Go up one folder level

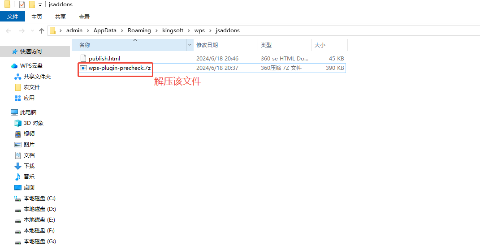click(42, 30)
